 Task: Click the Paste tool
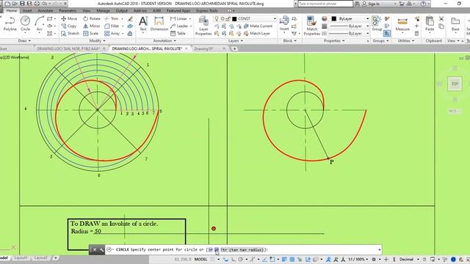(430, 23)
